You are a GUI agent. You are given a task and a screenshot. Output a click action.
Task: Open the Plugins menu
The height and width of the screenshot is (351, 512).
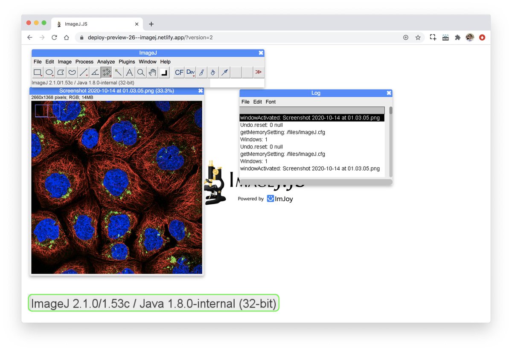(127, 62)
